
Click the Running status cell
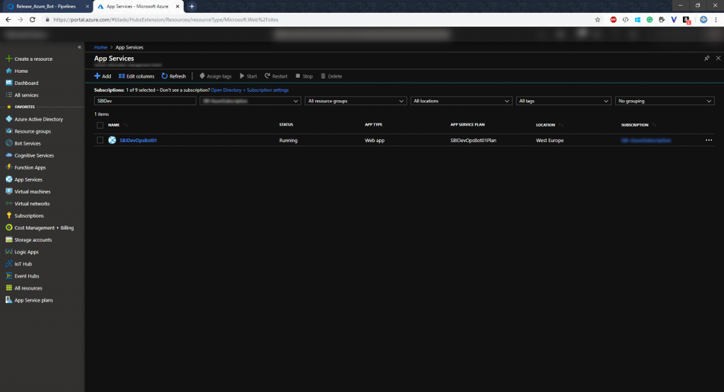[288, 140]
